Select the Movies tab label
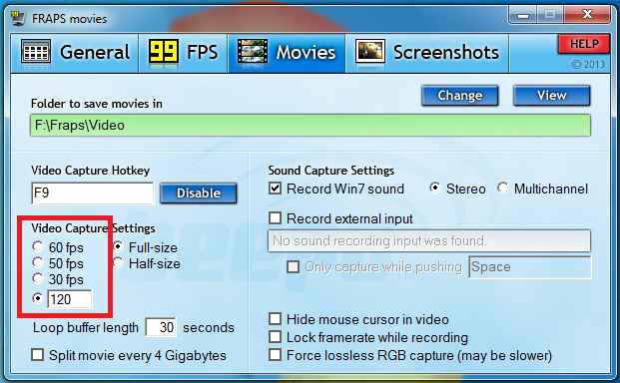The width and height of the screenshot is (620, 383). tap(306, 53)
